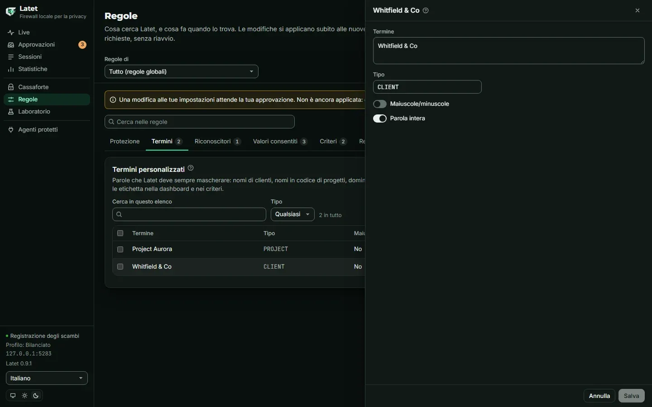Viewport: 652px width, 407px height.
Task: Open Agenti protetti in sidebar
Action: click(47, 130)
